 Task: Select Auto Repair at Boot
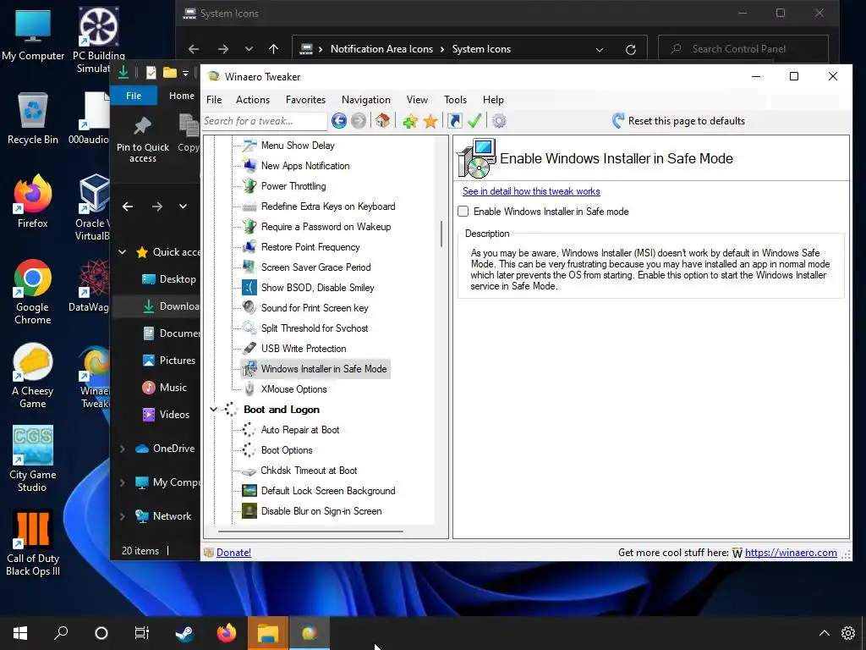pyautogui.click(x=300, y=430)
